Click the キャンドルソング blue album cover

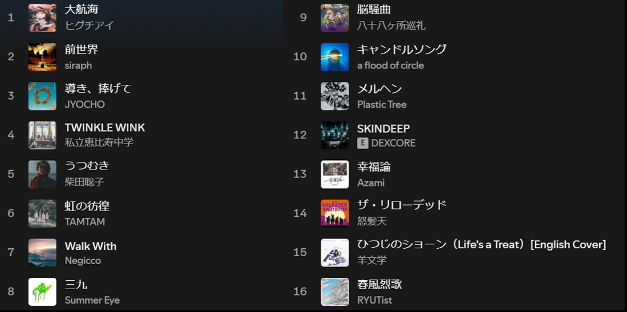click(x=335, y=57)
